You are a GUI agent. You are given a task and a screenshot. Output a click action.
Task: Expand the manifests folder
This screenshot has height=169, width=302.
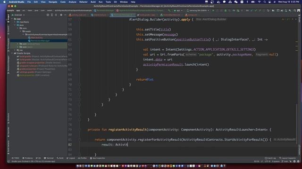click(x=15, y=22)
